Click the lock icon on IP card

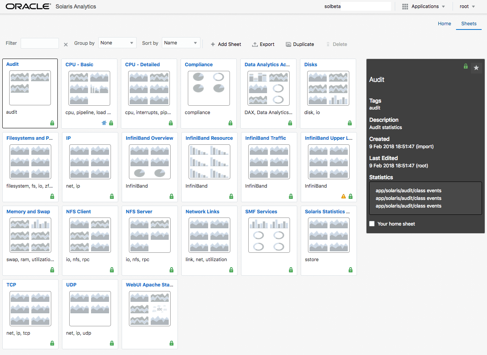point(112,196)
